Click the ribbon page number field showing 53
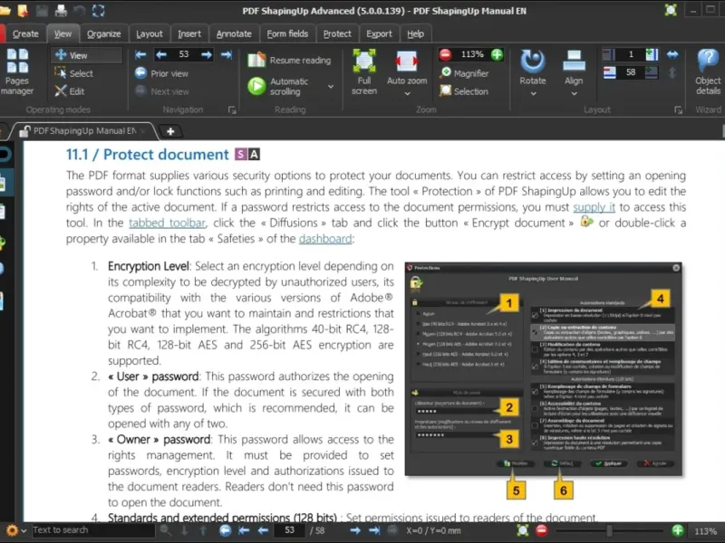Viewport: 725px width, 543px height. pyautogui.click(x=184, y=54)
